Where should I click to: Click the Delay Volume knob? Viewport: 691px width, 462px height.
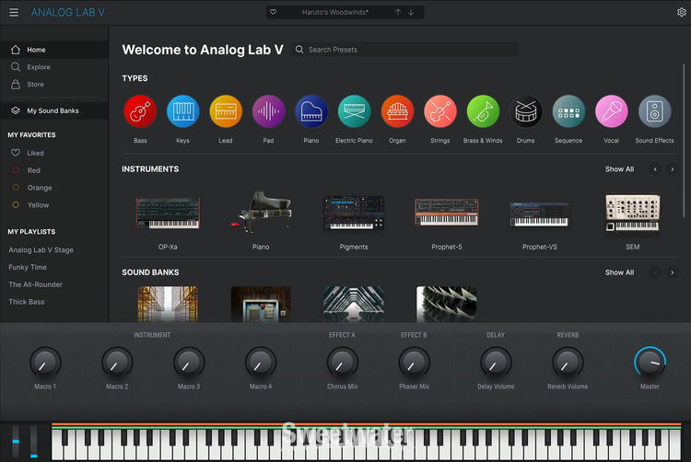tap(496, 363)
